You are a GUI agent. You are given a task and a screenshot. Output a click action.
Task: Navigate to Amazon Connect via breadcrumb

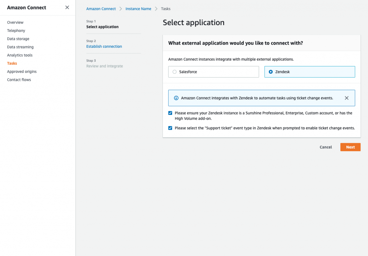click(100, 9)
